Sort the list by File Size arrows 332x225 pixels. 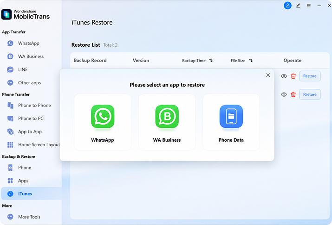click(x=251, y=60)
